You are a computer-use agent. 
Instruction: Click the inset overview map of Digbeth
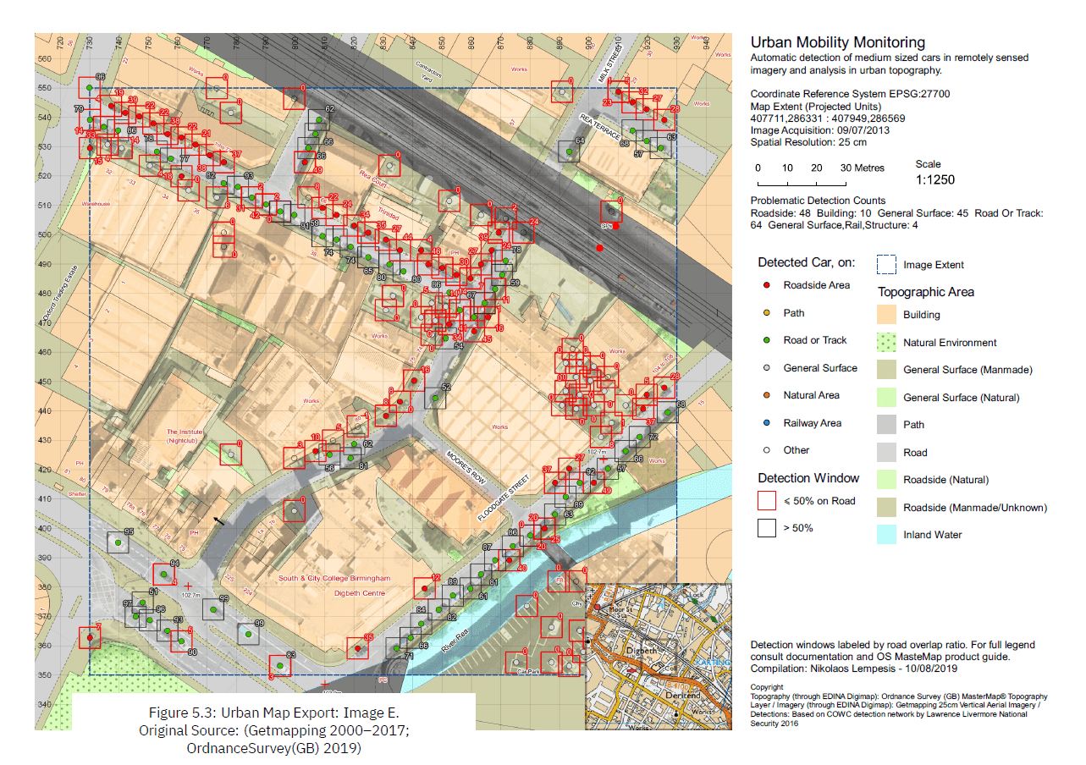pos(659,656)
